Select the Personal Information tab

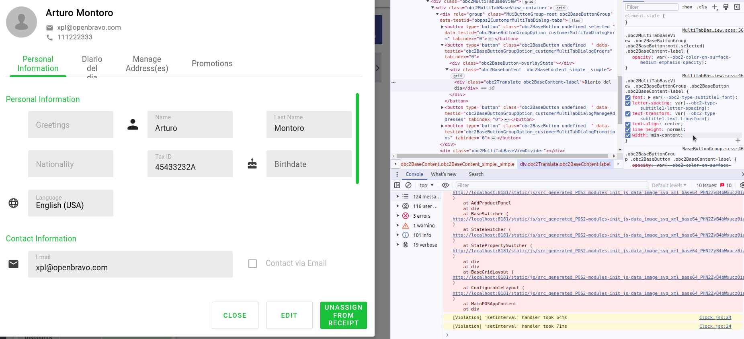click(x=38, y=64)
